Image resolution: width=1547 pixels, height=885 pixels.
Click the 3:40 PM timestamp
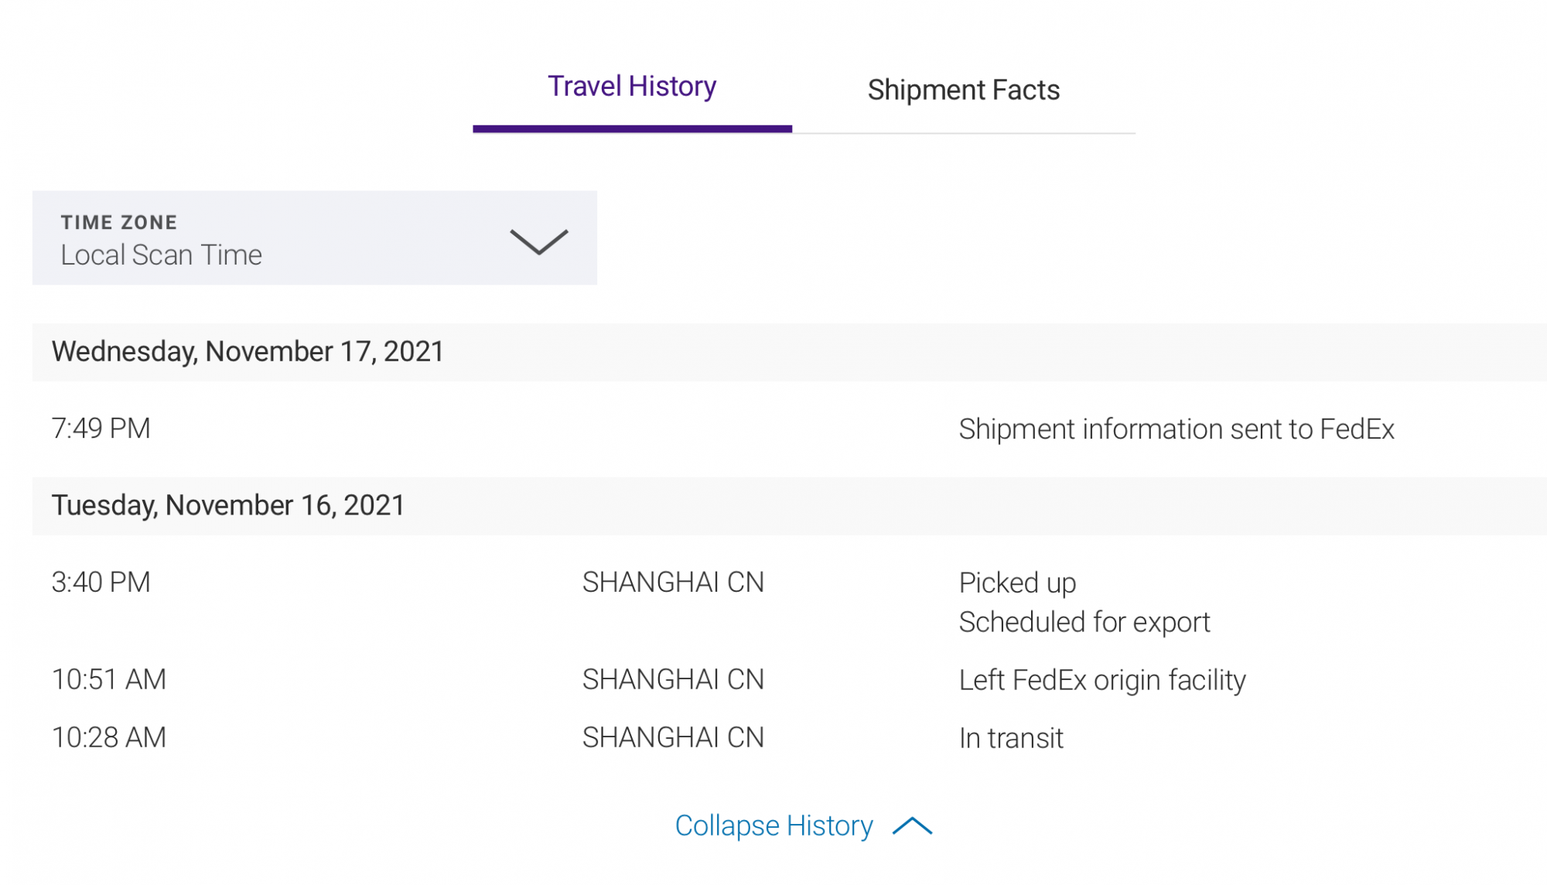[101, 583]
